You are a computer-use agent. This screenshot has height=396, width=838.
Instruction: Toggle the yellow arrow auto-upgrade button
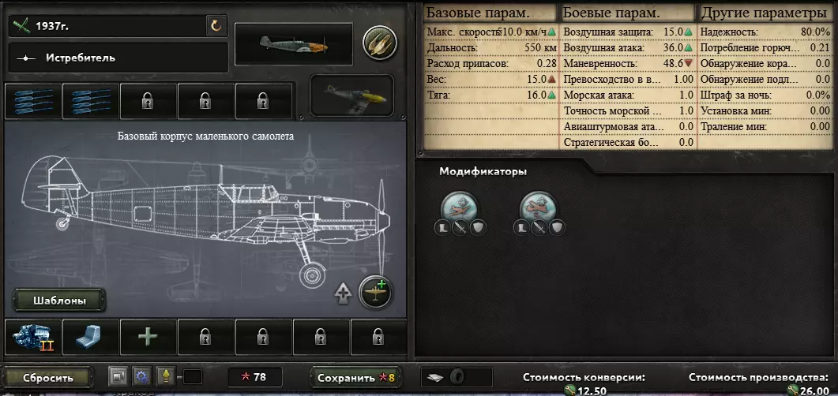[x=165, y=377]
